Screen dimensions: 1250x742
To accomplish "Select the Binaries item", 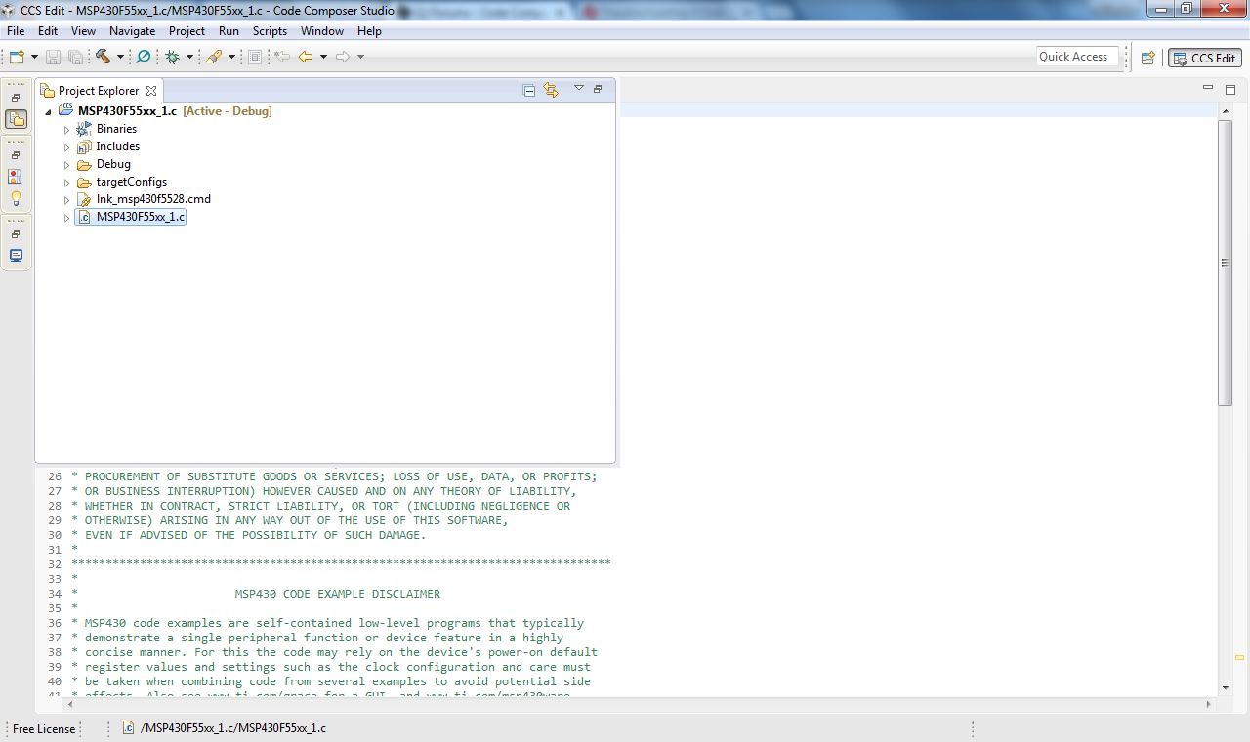I will click(x=116, y=129).
